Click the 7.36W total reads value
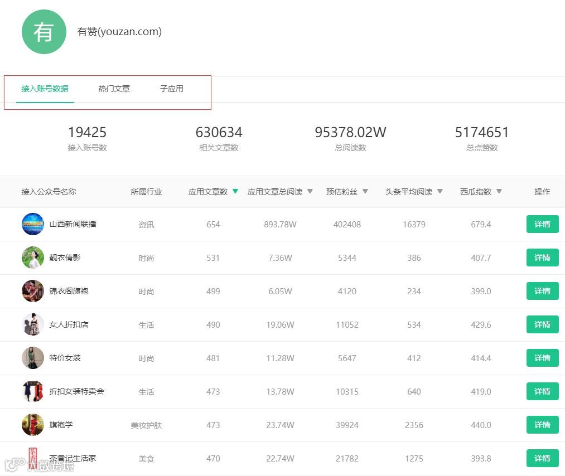The height and width of the screenshot is (476, 565). 280,258
